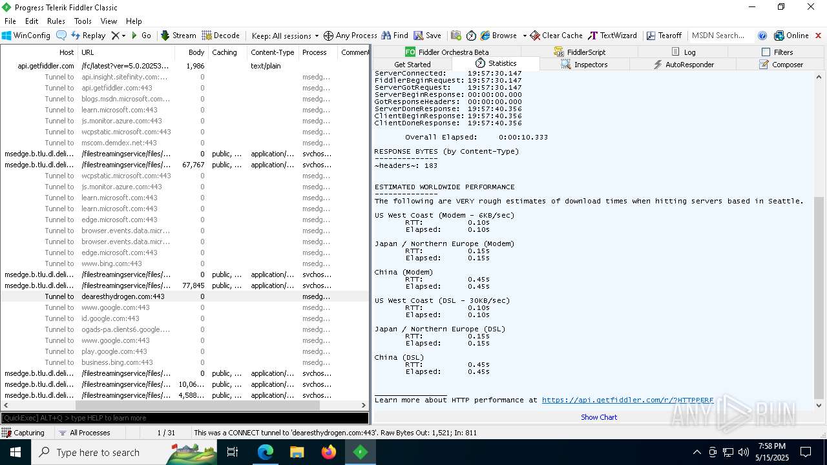Select the Statistics tab
This screenshot has width=827, height=465.
pos(496,63)
